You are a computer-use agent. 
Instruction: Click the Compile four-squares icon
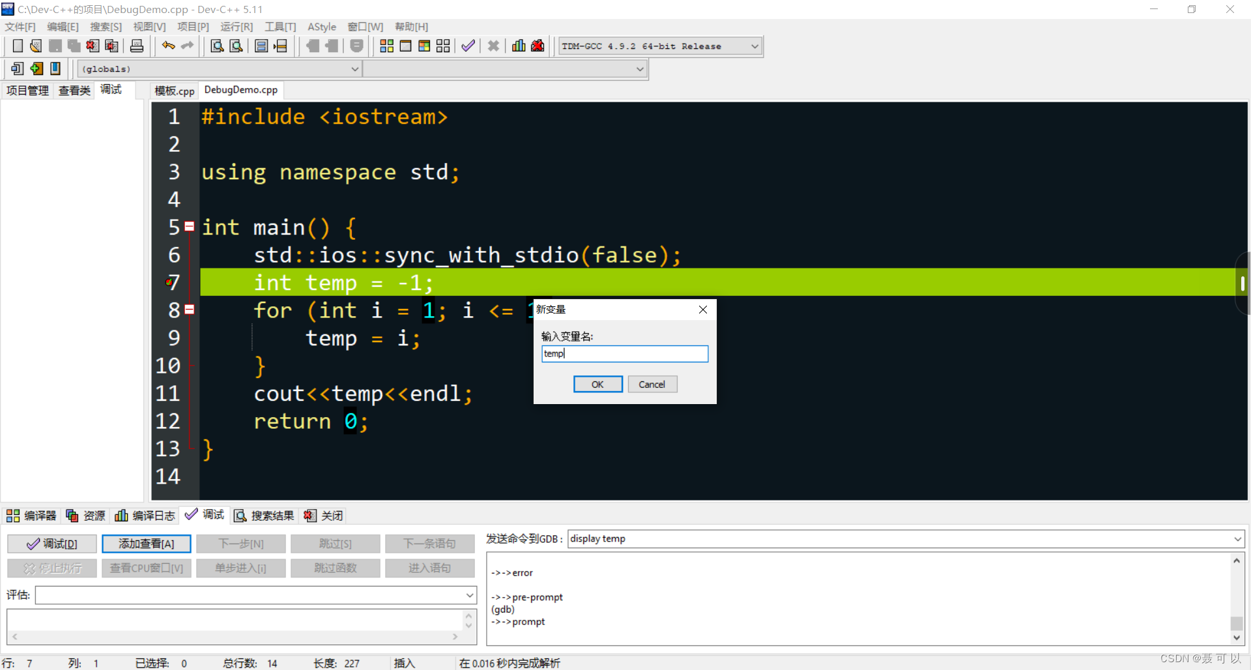[x=386, y=46]
